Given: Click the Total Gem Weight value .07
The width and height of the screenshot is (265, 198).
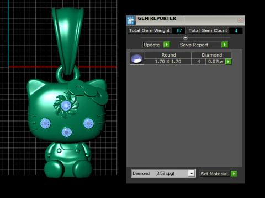Looking at the screenshot, I should [179, 31].
